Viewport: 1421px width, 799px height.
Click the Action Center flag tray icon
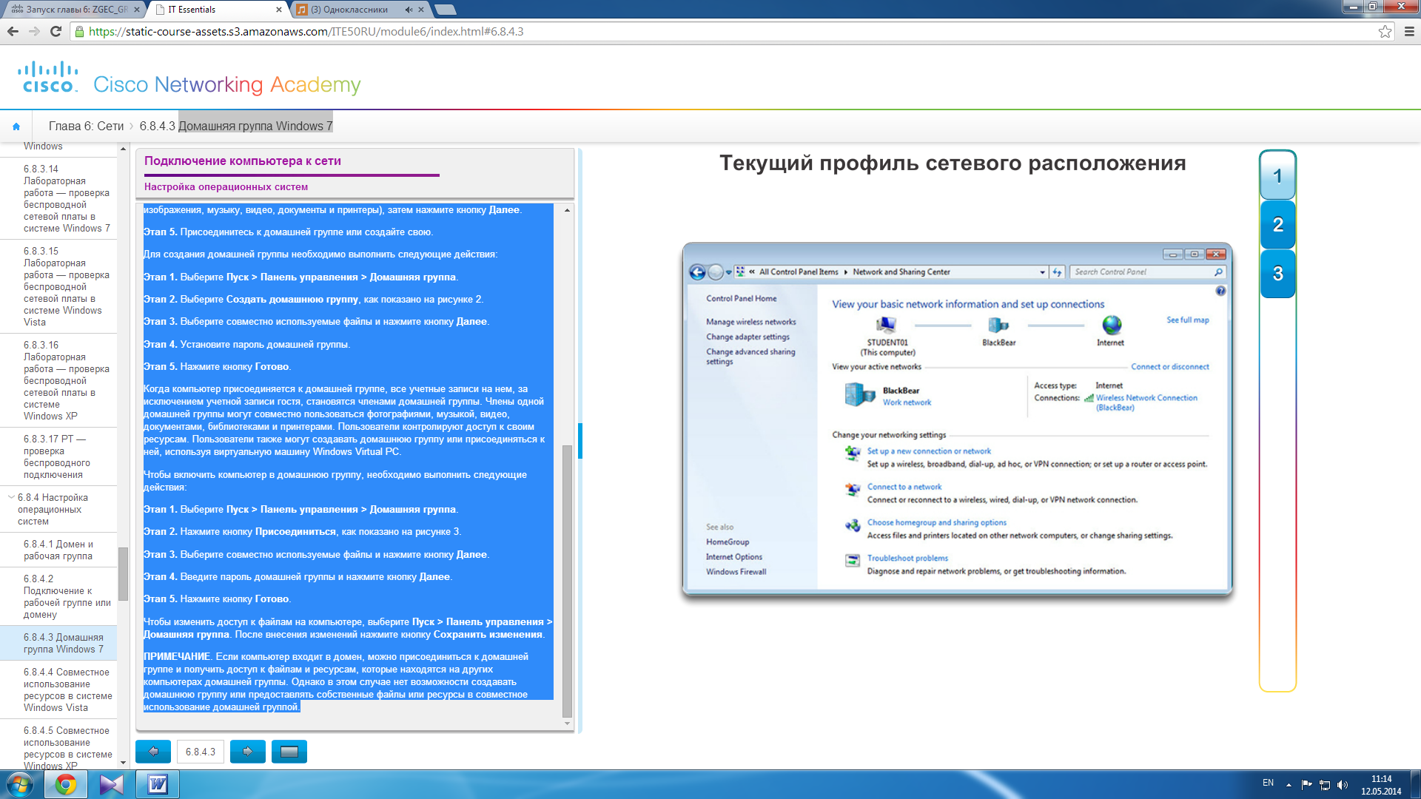pyautogui.click(x=1306, y=785)
